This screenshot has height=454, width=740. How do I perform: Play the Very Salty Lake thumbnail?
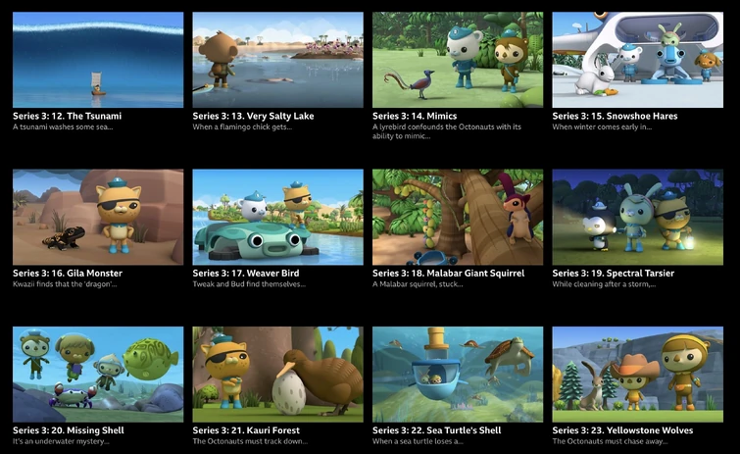[x=278, y=60]
